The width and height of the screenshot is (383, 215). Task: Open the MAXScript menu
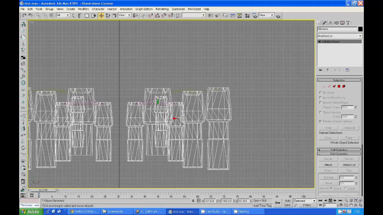click(x=194, y=9)
